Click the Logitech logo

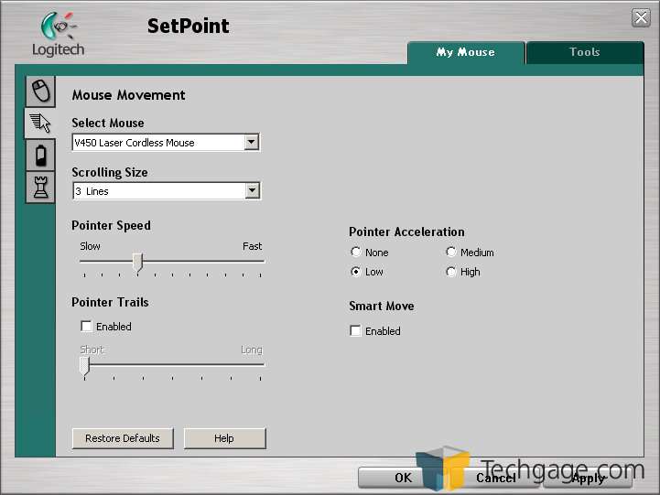(59, 35)
